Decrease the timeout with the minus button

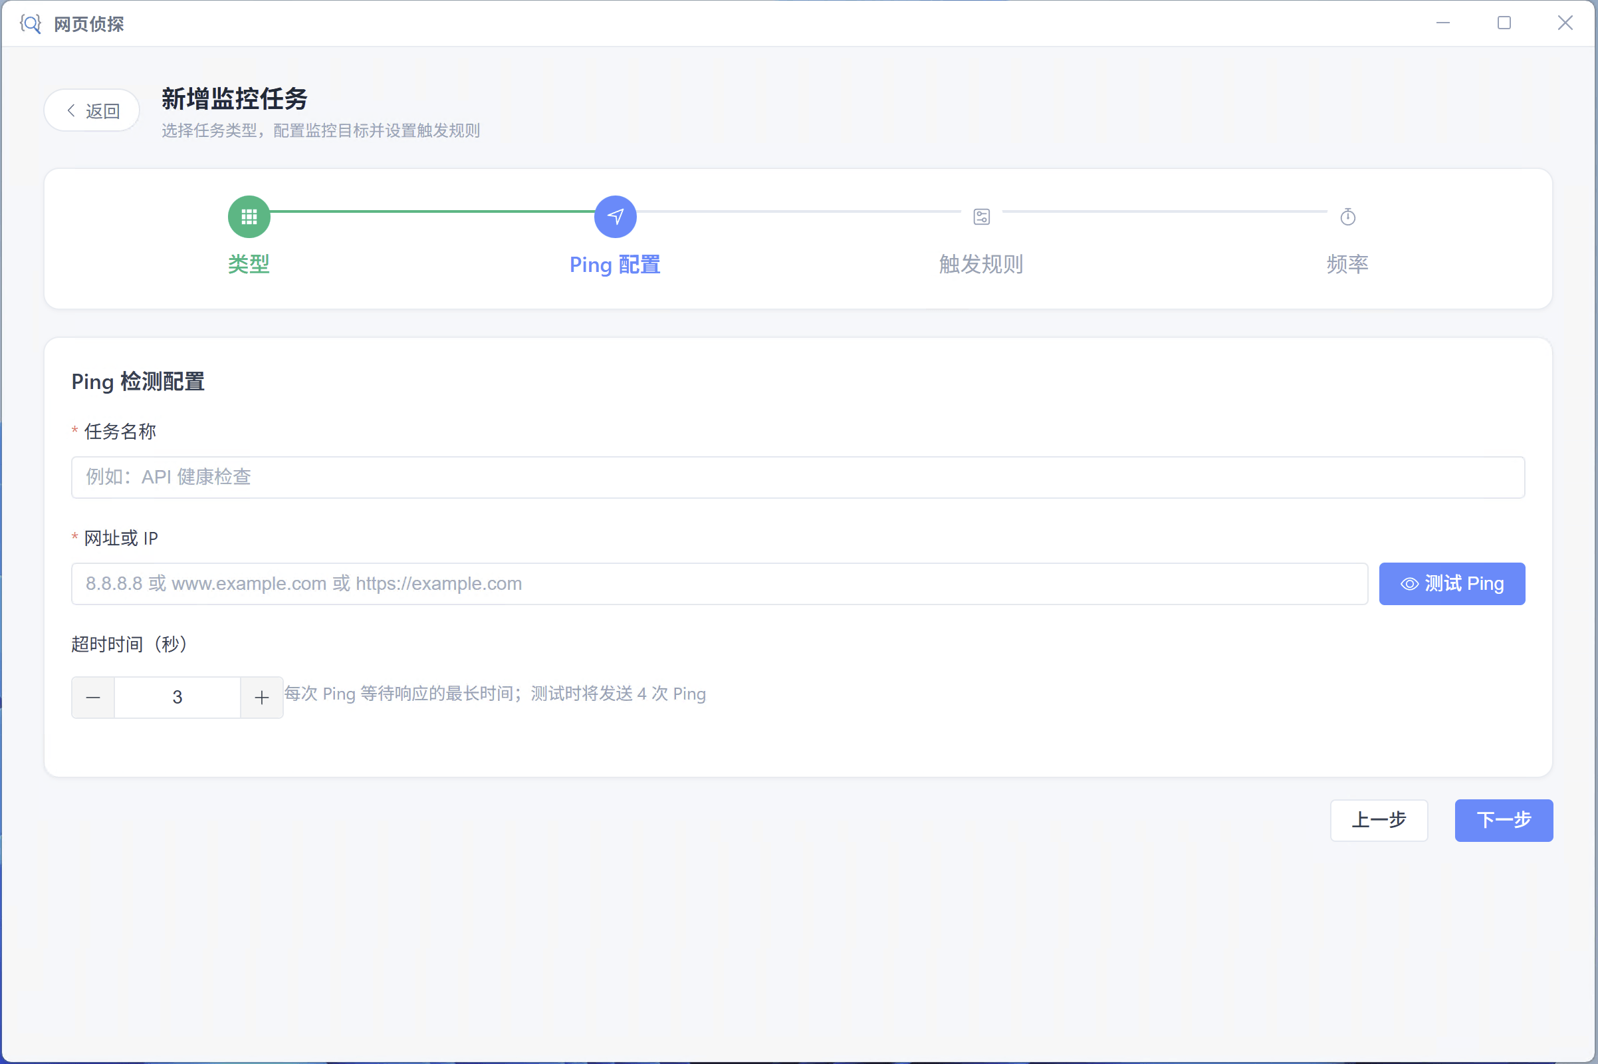[x=94, y=697]
